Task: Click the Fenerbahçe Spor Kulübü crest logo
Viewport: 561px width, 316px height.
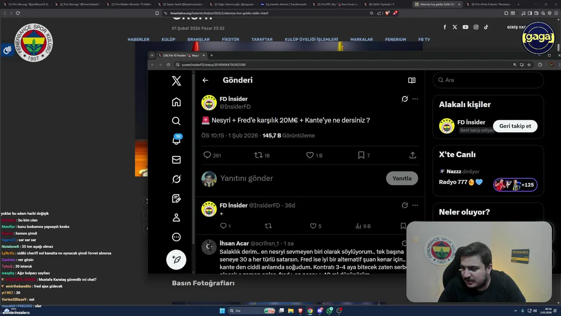Action: click(x=34, y=43)
